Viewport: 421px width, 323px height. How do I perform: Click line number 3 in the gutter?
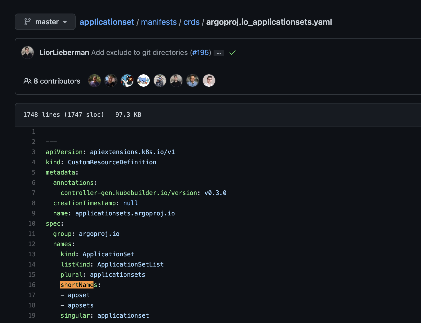[x=33, y=152]
